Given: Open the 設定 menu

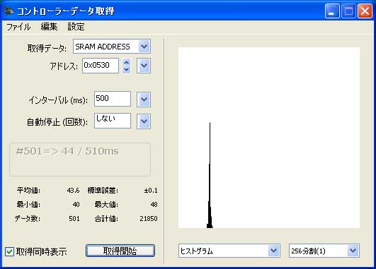Looking at the screenshot, I should pyautogui.click(x=76, y=27).
